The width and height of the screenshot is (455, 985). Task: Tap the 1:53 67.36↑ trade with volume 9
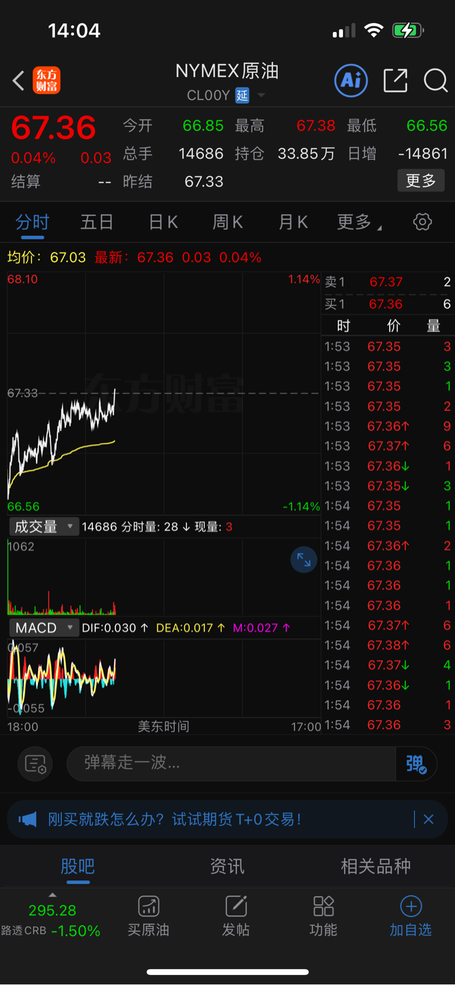387,426
